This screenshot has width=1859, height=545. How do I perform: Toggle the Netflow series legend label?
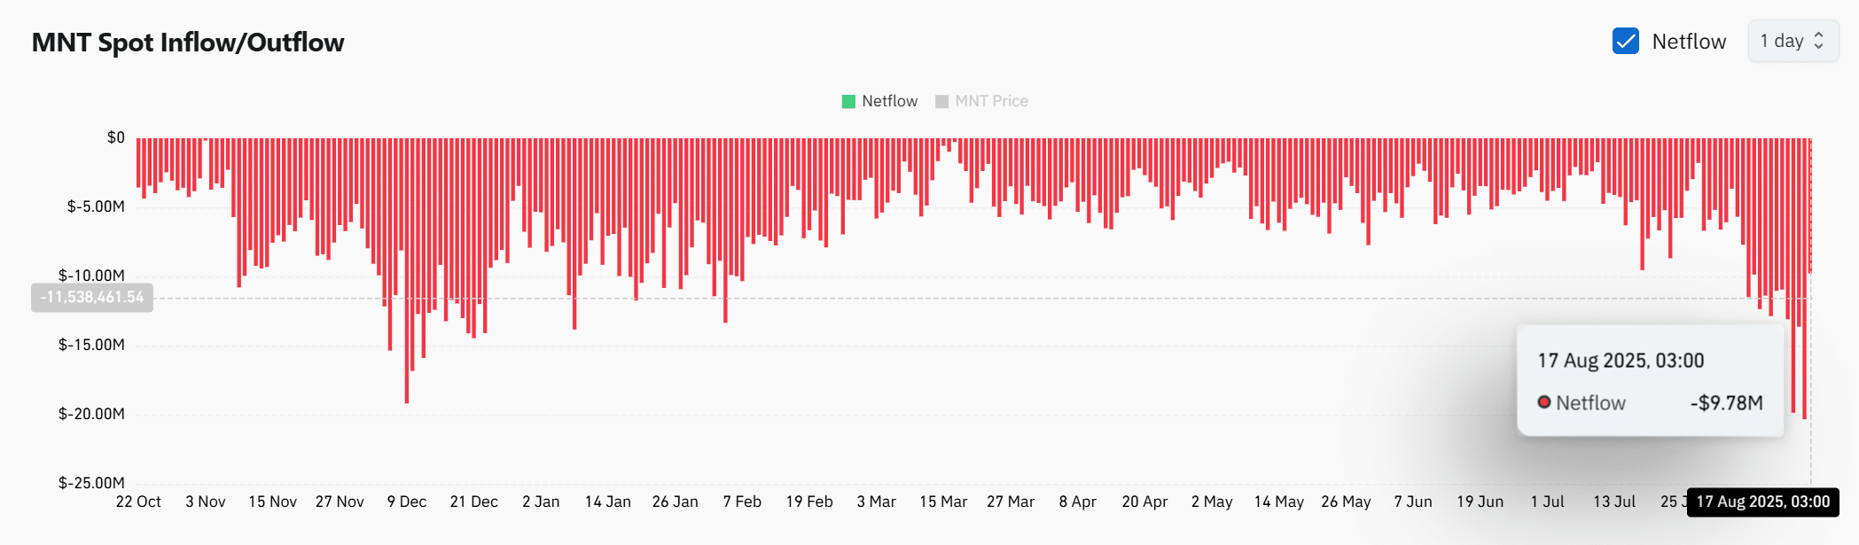click(x=889, y=102)
